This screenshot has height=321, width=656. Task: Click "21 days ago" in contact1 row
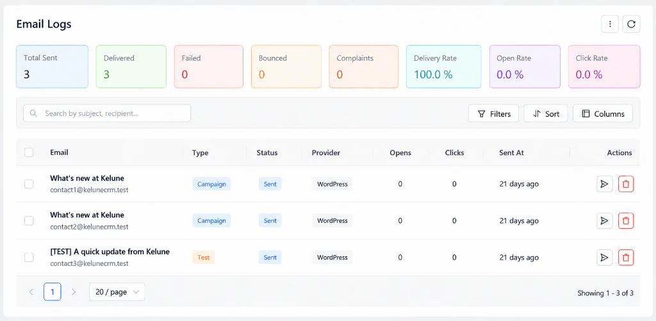519,184
